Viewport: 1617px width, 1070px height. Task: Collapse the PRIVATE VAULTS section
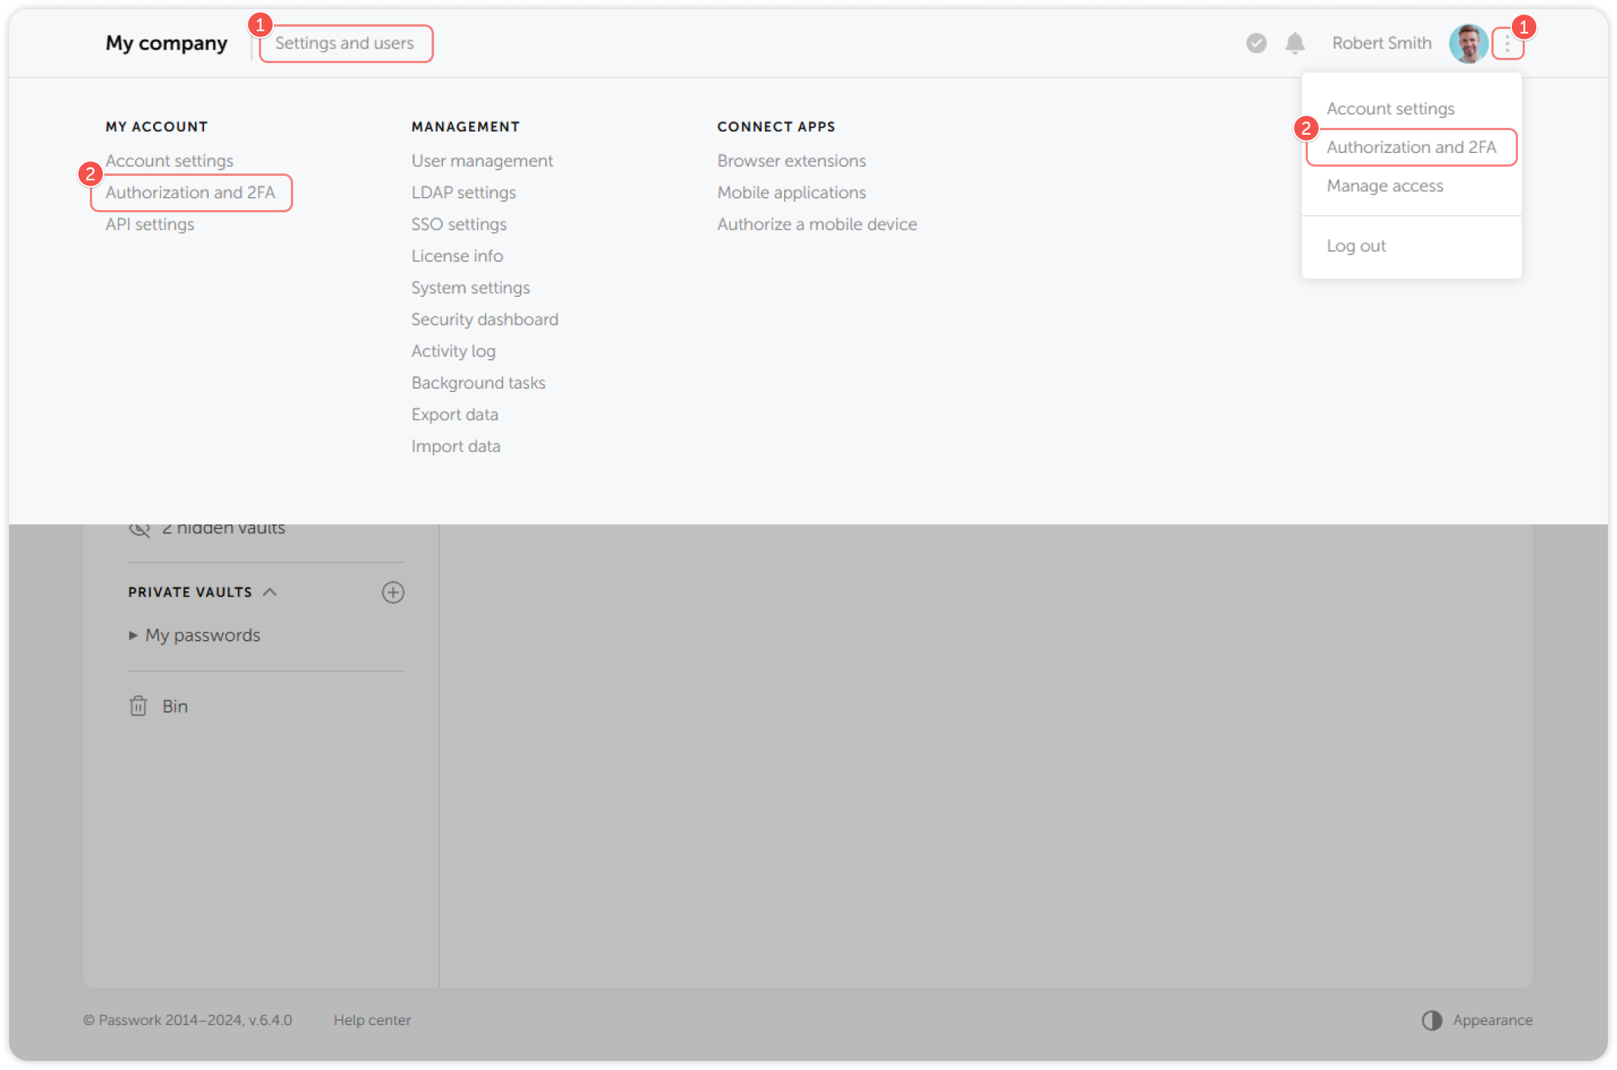pyautogui.click(x=270, y=592)
